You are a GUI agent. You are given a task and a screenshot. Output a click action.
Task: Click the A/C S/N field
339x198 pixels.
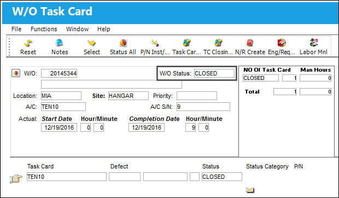pyautogui.click(x=203, y=107)
